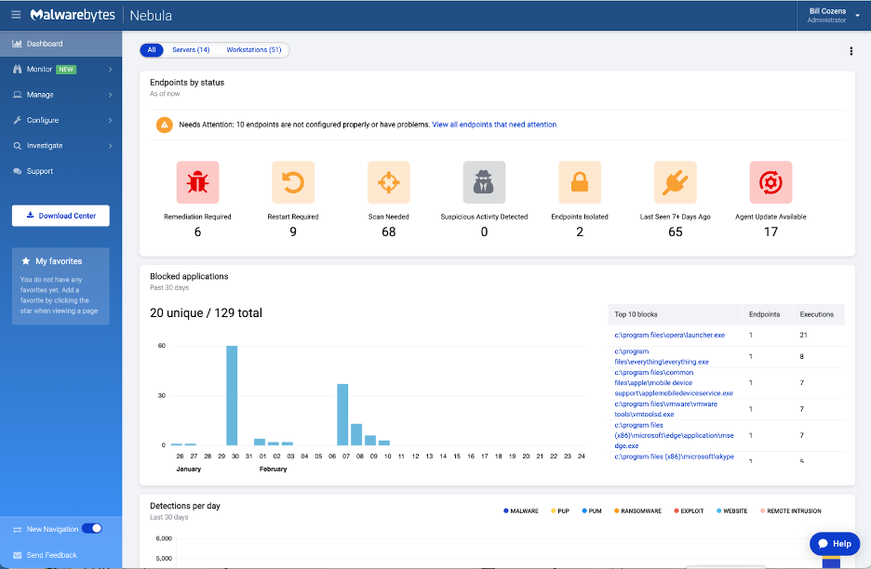Open the vmtoolsd.exe block link
Screen dimensions: 871x569
tap(665, 409)
